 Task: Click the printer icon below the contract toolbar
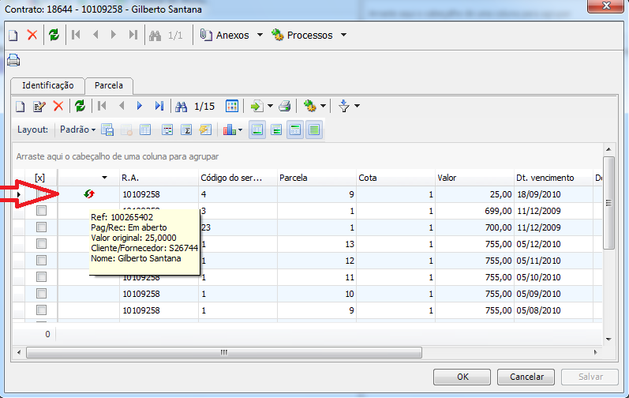point(13,60)
